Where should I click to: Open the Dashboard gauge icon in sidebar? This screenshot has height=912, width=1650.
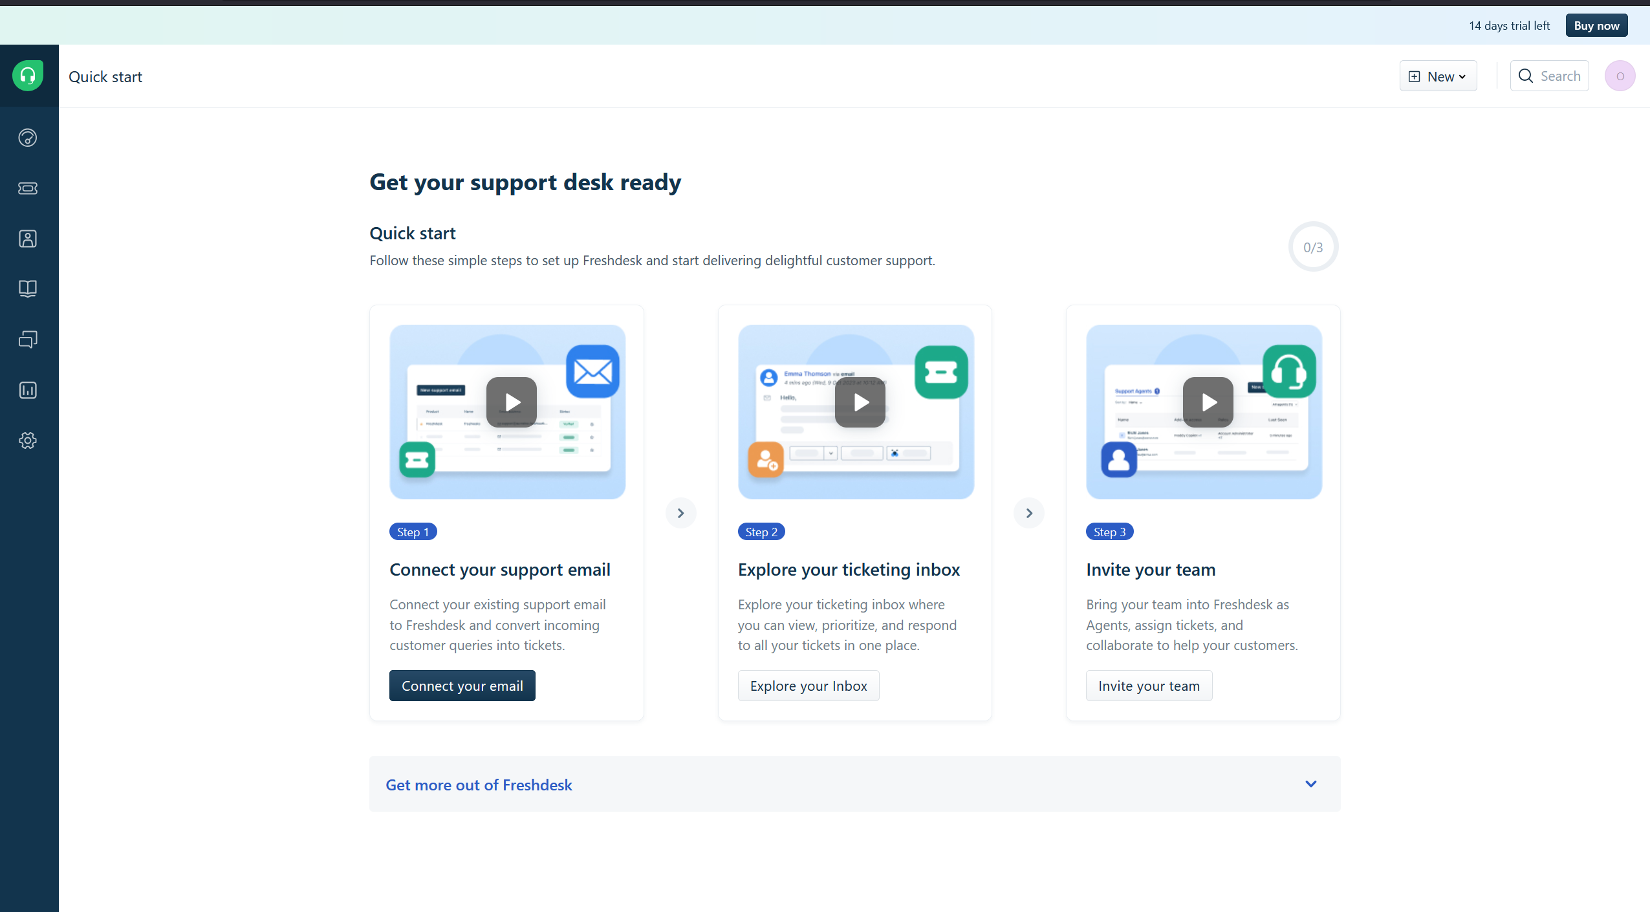28,138
